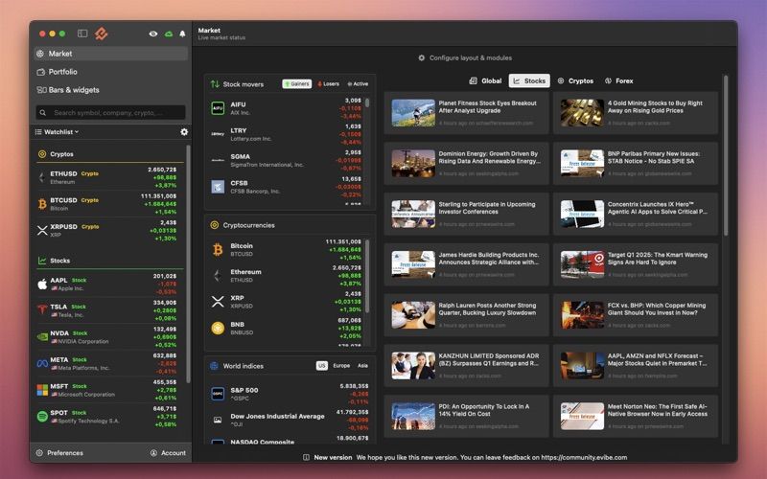Open Target Q1 2025 Kmart article
Image resolution: width=767 pixels, height=479 pixels.
click(x=636, y=264)
